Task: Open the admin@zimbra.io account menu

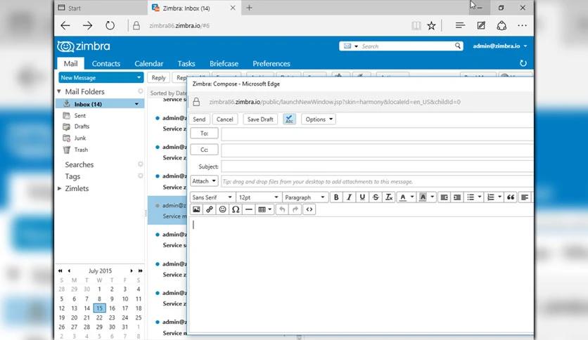Action: [500, 46]
